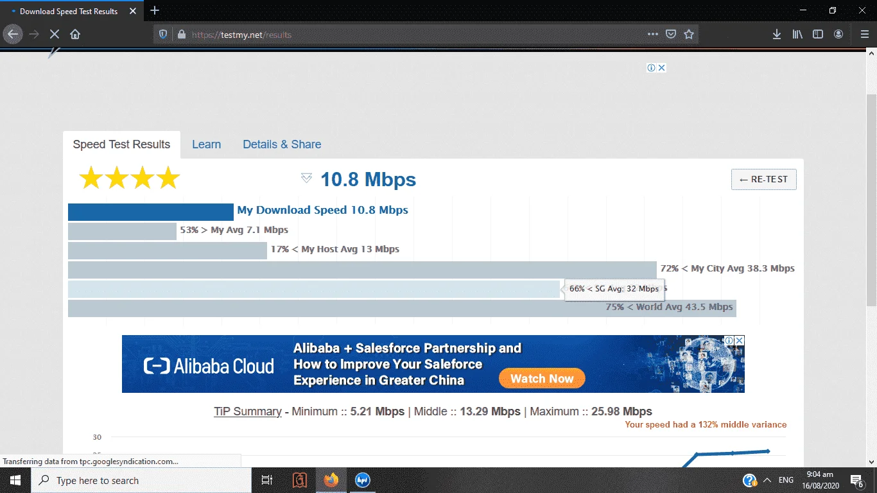877x493 pixels.
Task: Open Windows Task View
Action: pos(267,480)
